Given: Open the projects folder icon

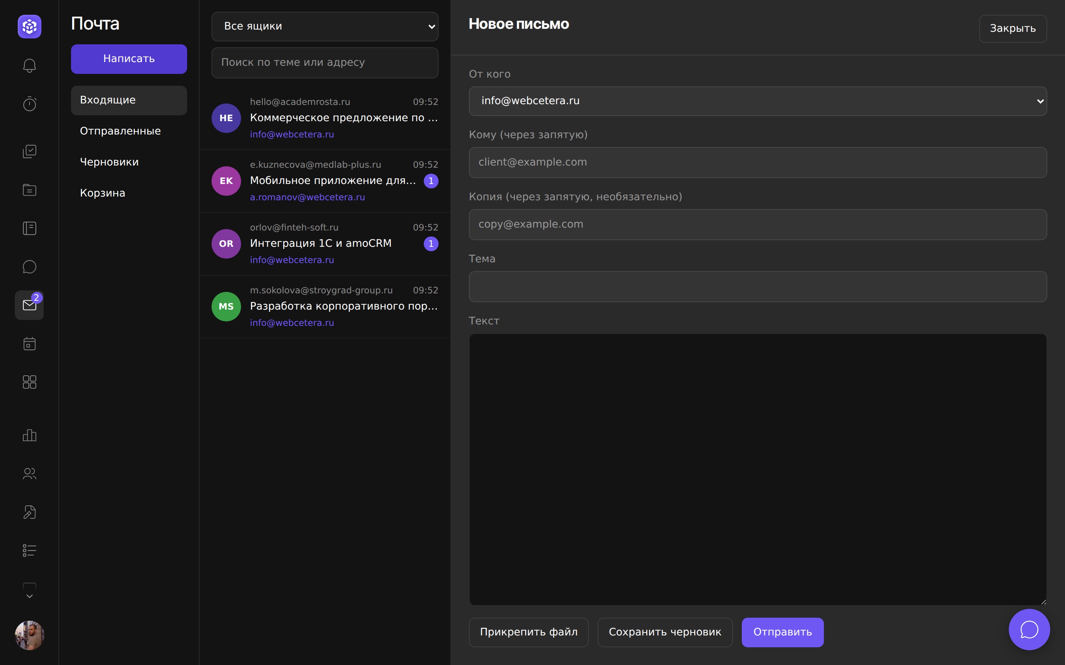Looking at the screenshot, I should coord(30,190).
